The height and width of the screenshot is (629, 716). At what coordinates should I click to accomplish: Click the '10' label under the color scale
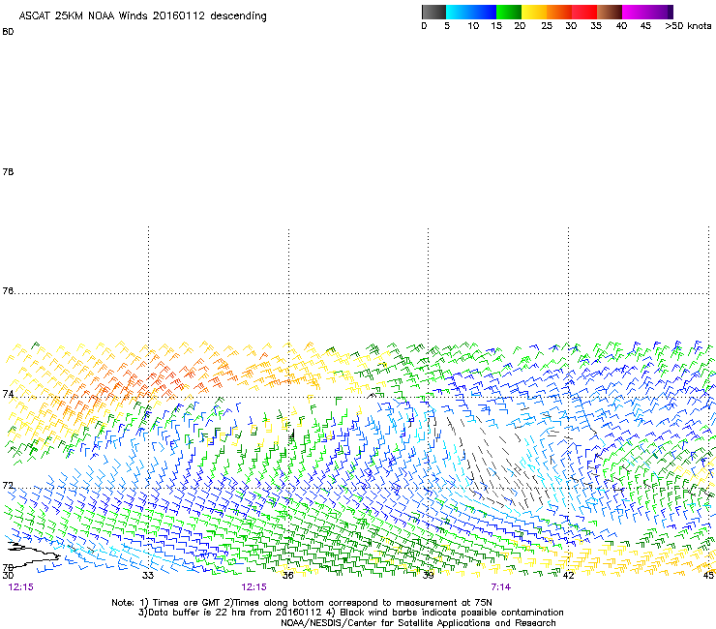click(x=473, y=26)
